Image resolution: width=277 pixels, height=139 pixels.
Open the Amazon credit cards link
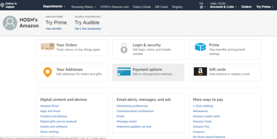pos(206,116)
